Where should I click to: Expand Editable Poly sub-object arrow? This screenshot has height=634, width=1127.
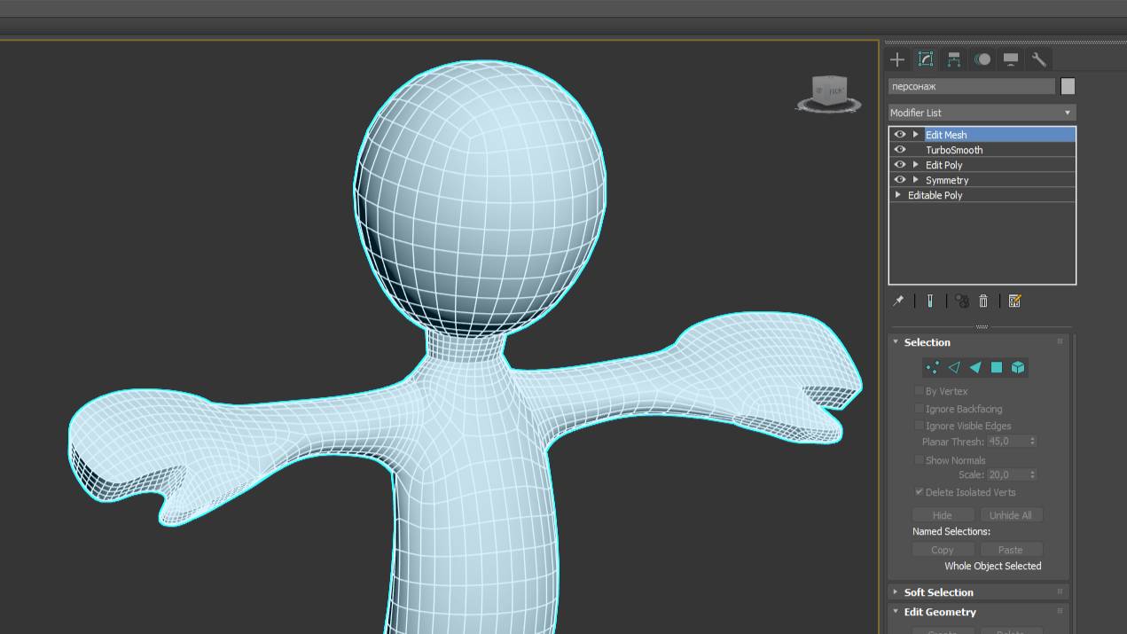coord(898,194)
